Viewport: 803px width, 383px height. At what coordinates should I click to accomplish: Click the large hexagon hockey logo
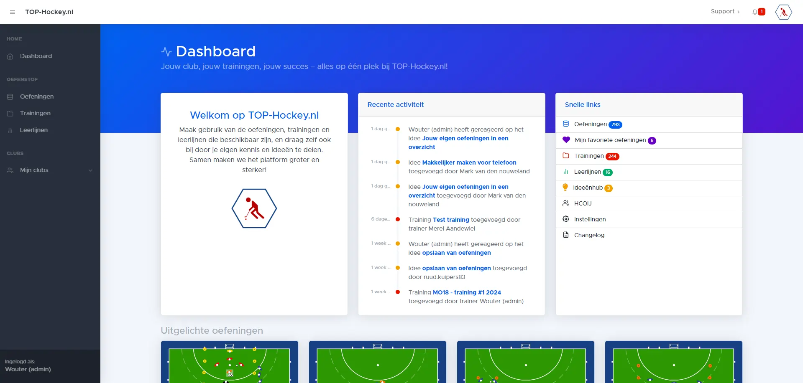(x=254, y=208)
